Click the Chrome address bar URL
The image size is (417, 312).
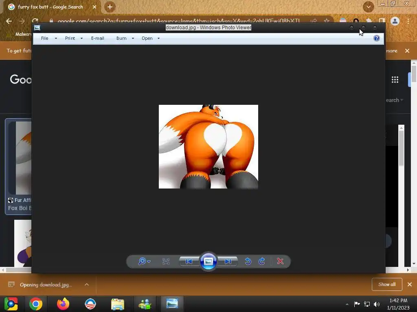178,21
